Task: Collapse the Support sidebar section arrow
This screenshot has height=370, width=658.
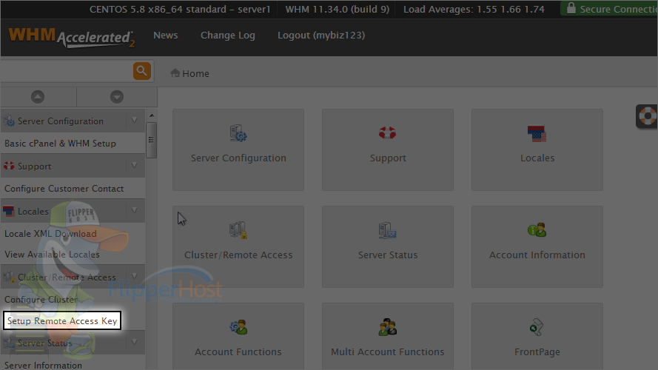Action: pos(134,165)
